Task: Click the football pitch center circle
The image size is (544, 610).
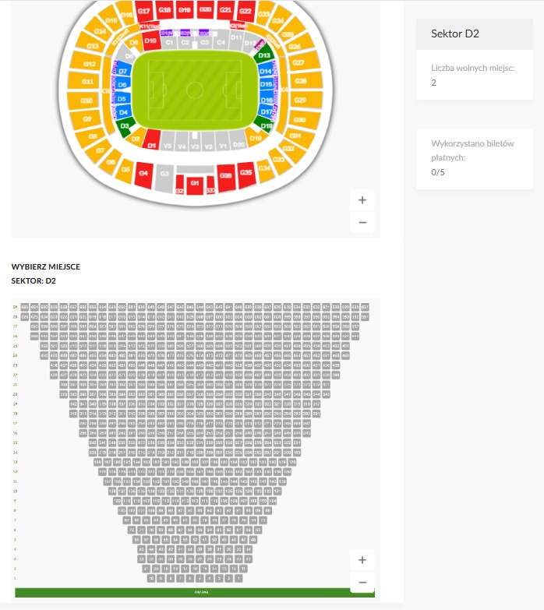Action: pyautogui.click(x=195, y=90)
